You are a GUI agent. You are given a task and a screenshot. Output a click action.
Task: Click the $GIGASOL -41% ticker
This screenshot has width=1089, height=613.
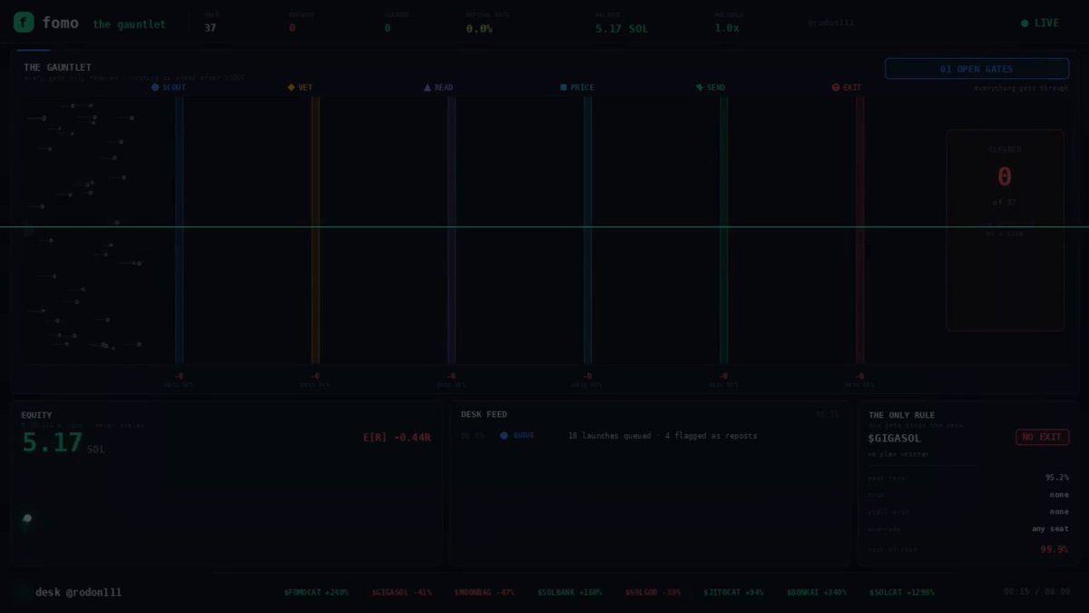pos(401,592)
